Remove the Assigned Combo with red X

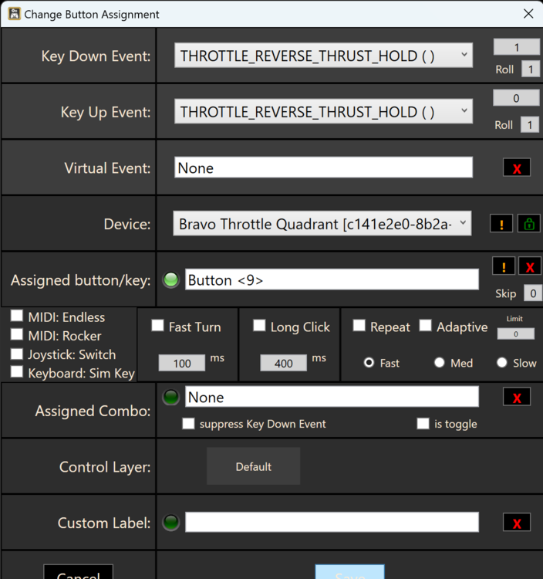click(x=516, y=397)
